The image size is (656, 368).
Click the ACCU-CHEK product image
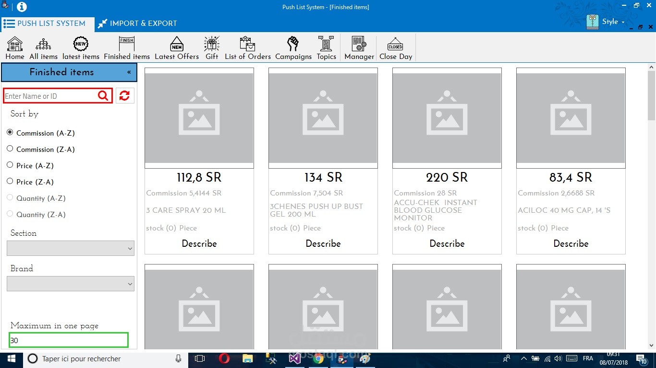point(447,118)
